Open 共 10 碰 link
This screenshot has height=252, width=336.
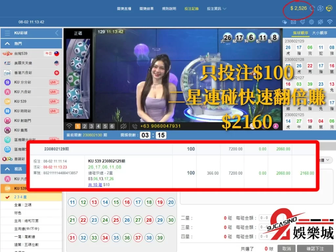coord(95,185)
